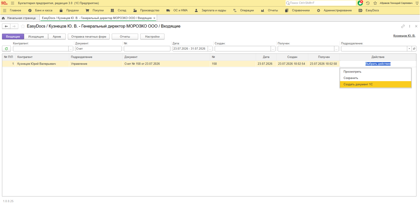Click the sections panel lines icon next to Главное
Viewport: 420px width, 204px height.
(x=5, y=10)
